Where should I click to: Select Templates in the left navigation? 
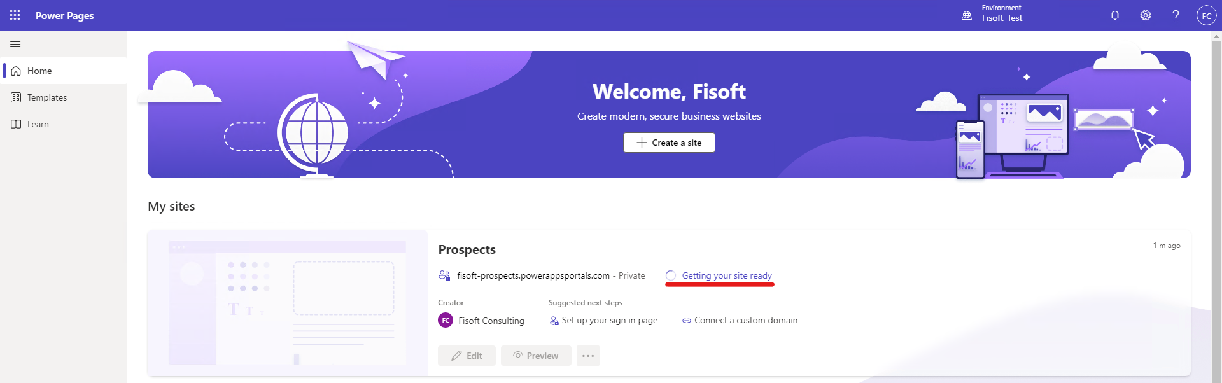(x=46, y=97)
